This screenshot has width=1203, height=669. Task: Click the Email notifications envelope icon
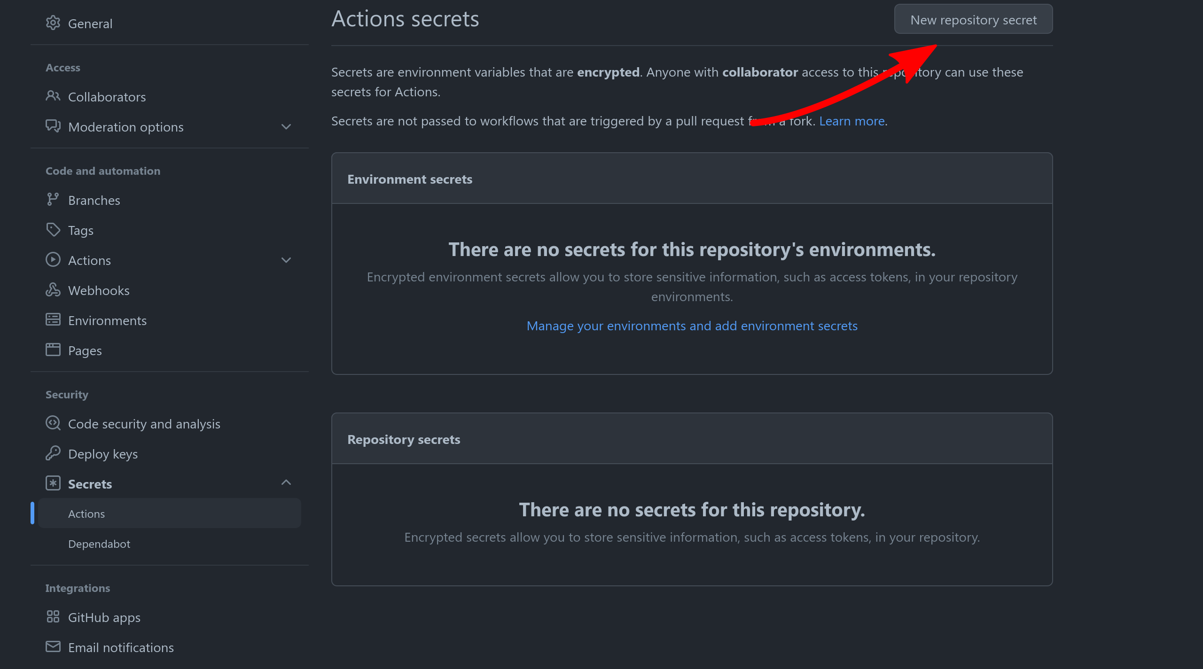pos(53,646)
